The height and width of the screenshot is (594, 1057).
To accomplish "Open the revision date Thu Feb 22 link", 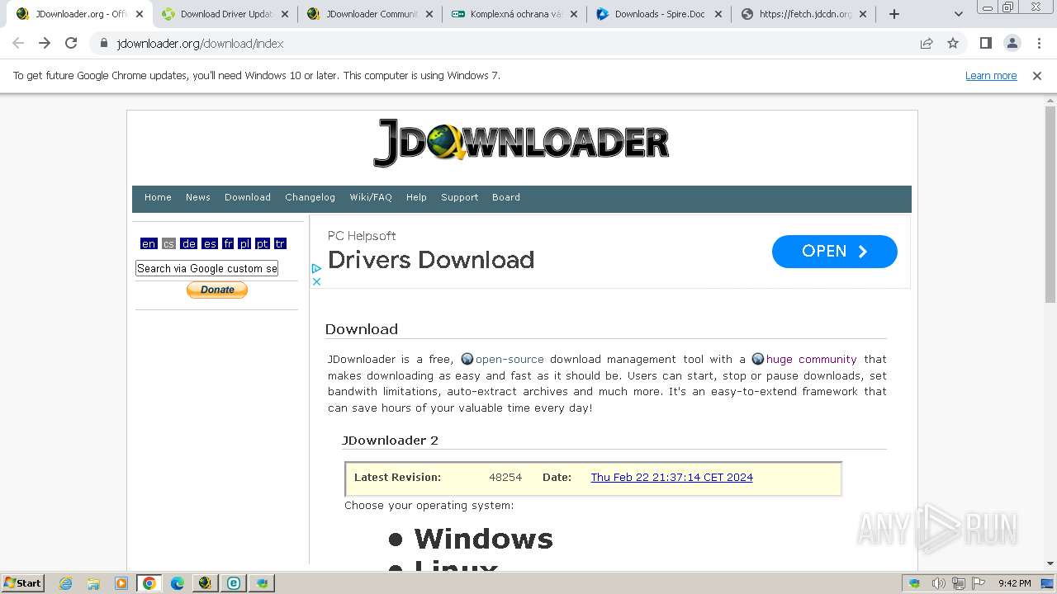I will [x=671, y=477].
